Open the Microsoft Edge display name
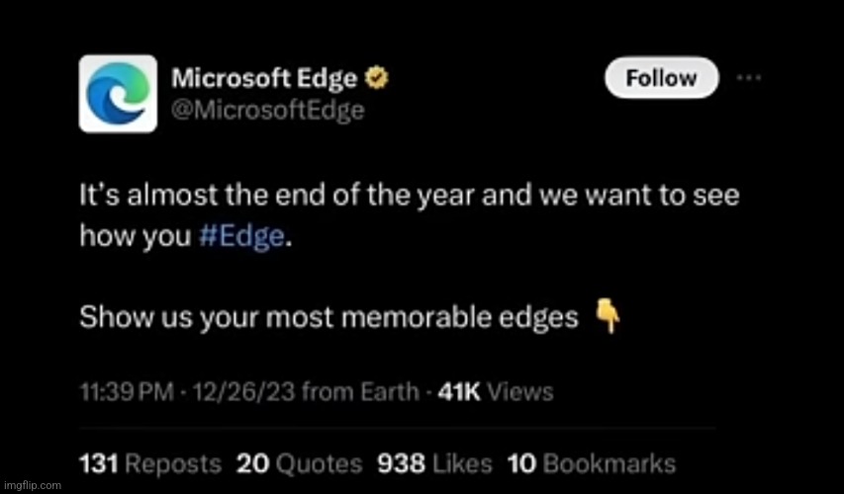844x494 pixels. tap(264, 78)
